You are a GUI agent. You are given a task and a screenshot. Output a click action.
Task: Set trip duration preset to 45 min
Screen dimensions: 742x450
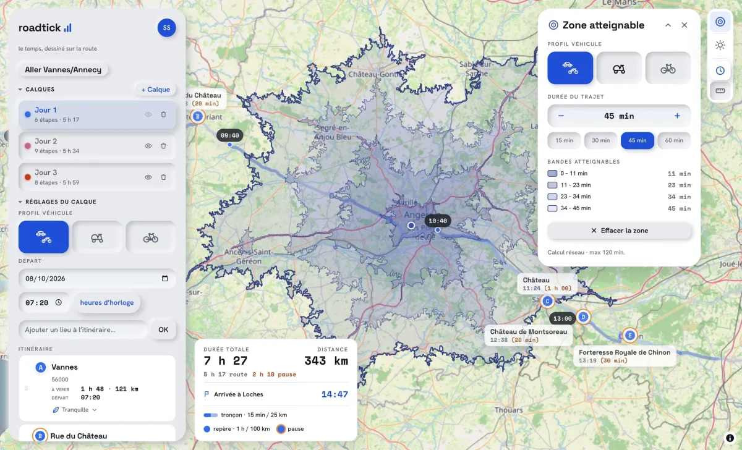click(x=638, y=140)
